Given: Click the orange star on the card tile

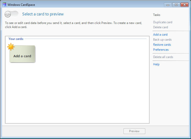Looking at the screenshot, I should 11,47.
